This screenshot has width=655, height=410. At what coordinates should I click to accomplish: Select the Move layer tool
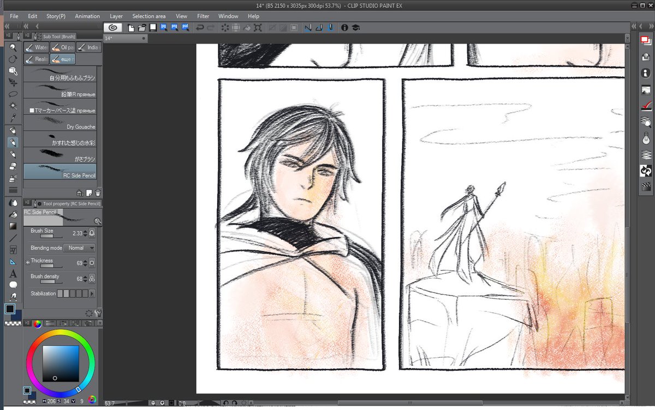coord(13,82)
